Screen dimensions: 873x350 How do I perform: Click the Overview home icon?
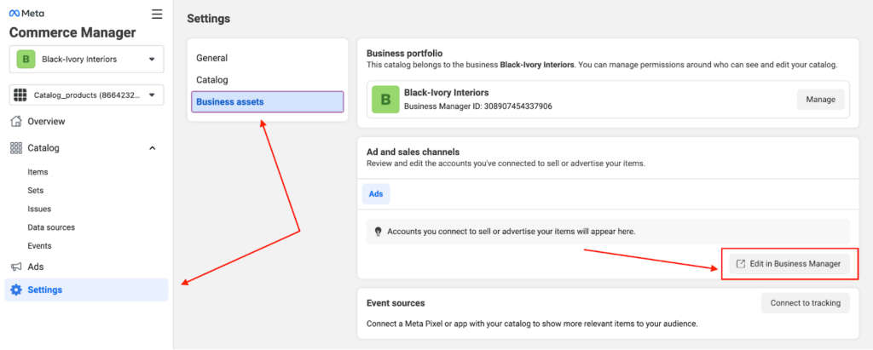[x=16, y=121]
